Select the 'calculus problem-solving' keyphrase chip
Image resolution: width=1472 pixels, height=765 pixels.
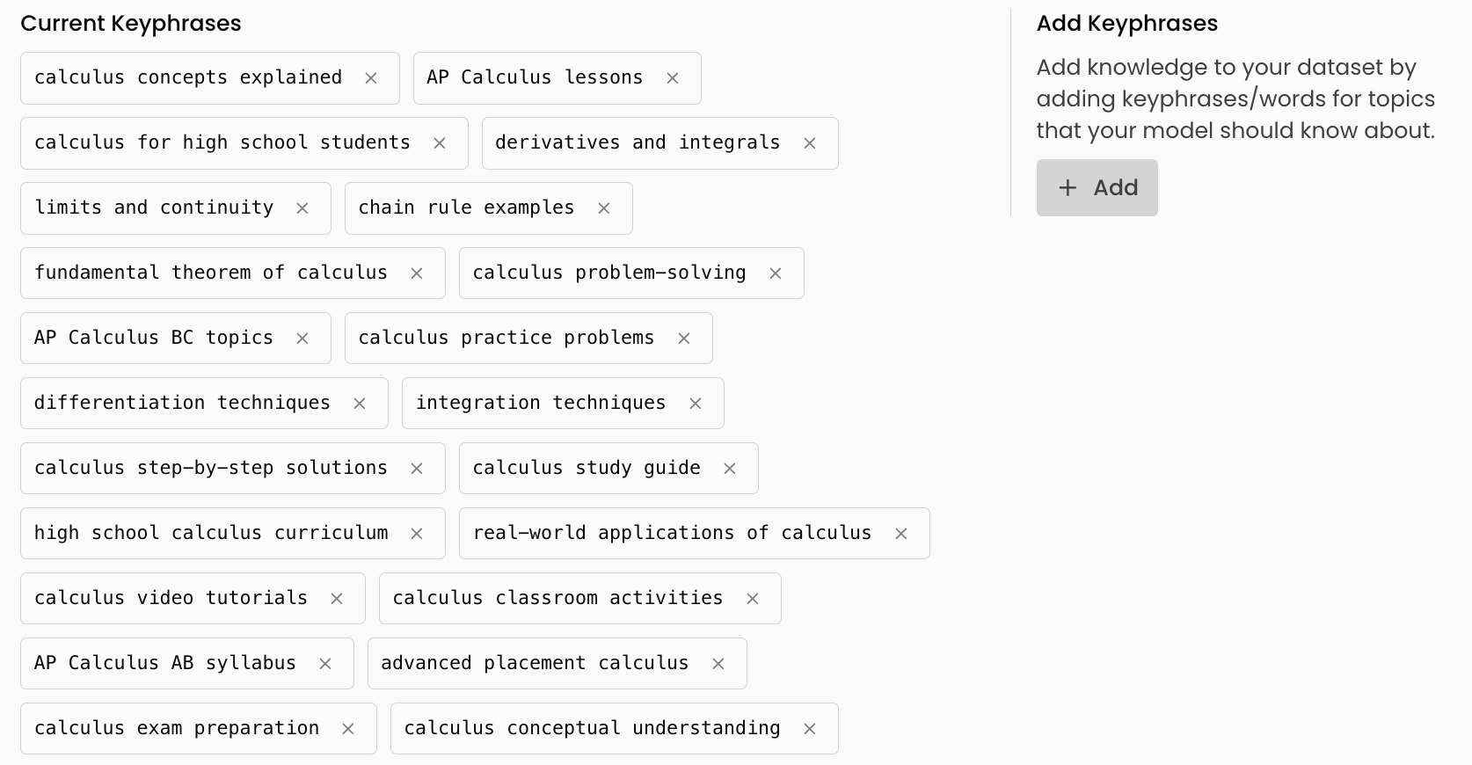(x=609, y=273)
